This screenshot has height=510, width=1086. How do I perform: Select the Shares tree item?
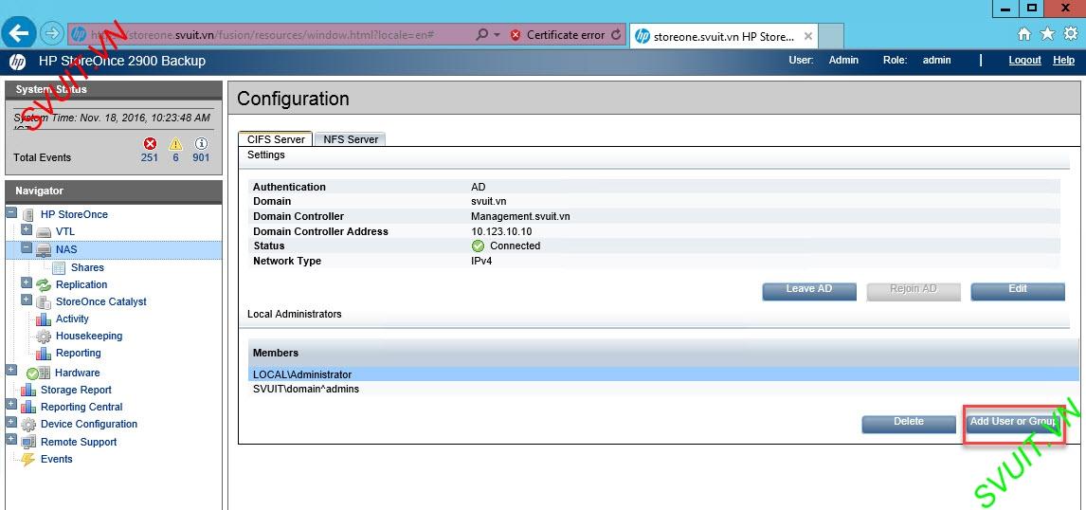[87, 267]
